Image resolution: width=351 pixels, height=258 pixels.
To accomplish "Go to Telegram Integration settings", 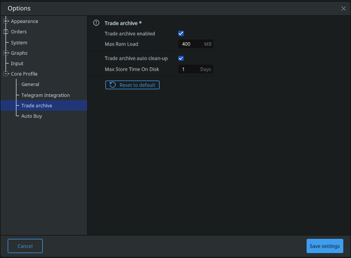I will pos(46,95).
